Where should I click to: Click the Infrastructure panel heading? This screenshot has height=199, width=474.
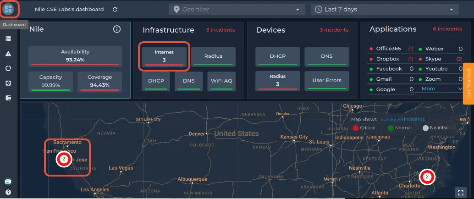tap(168, 30)
